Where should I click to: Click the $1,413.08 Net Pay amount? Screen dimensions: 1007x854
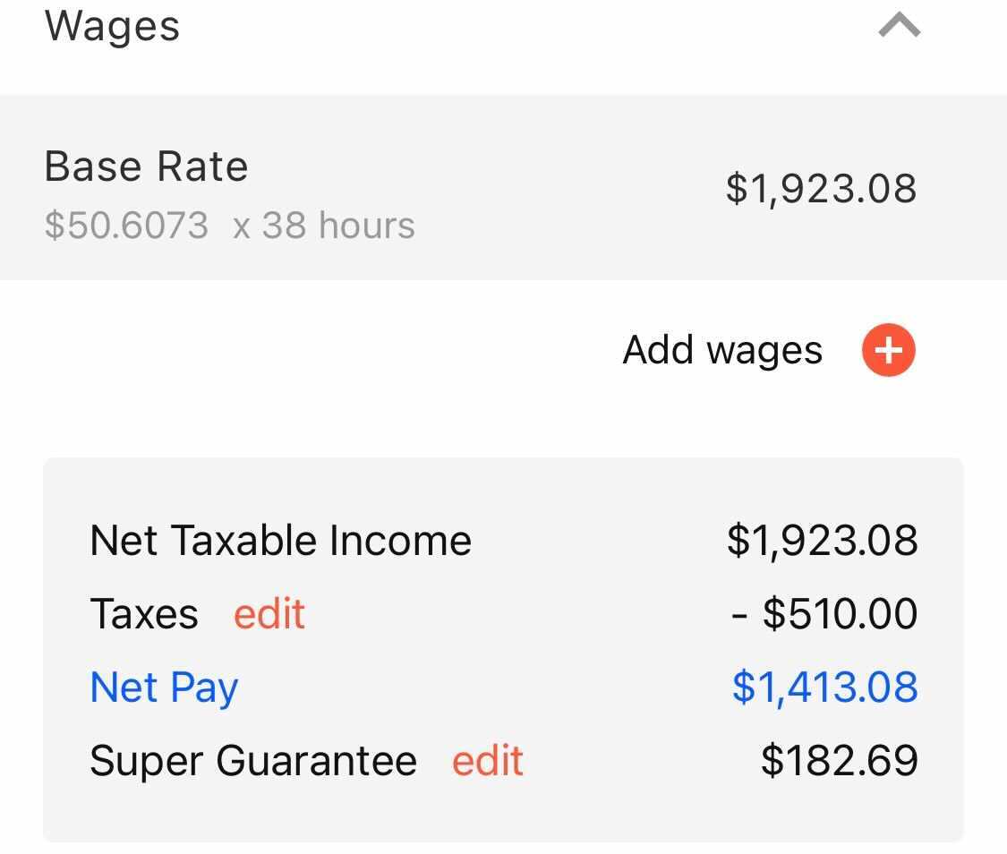[824, 687]
